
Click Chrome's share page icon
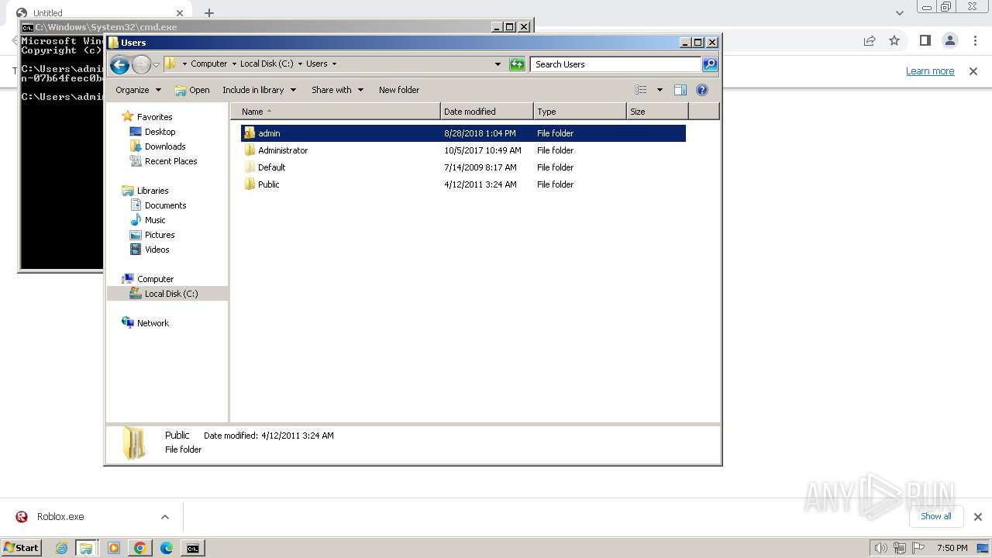[x=870, y=40]
